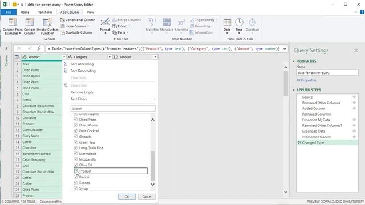The height and width of the screenshot is (205, 365).
Task: Collapse the APPLIED STEPS section
Action: tap(294, 90)
